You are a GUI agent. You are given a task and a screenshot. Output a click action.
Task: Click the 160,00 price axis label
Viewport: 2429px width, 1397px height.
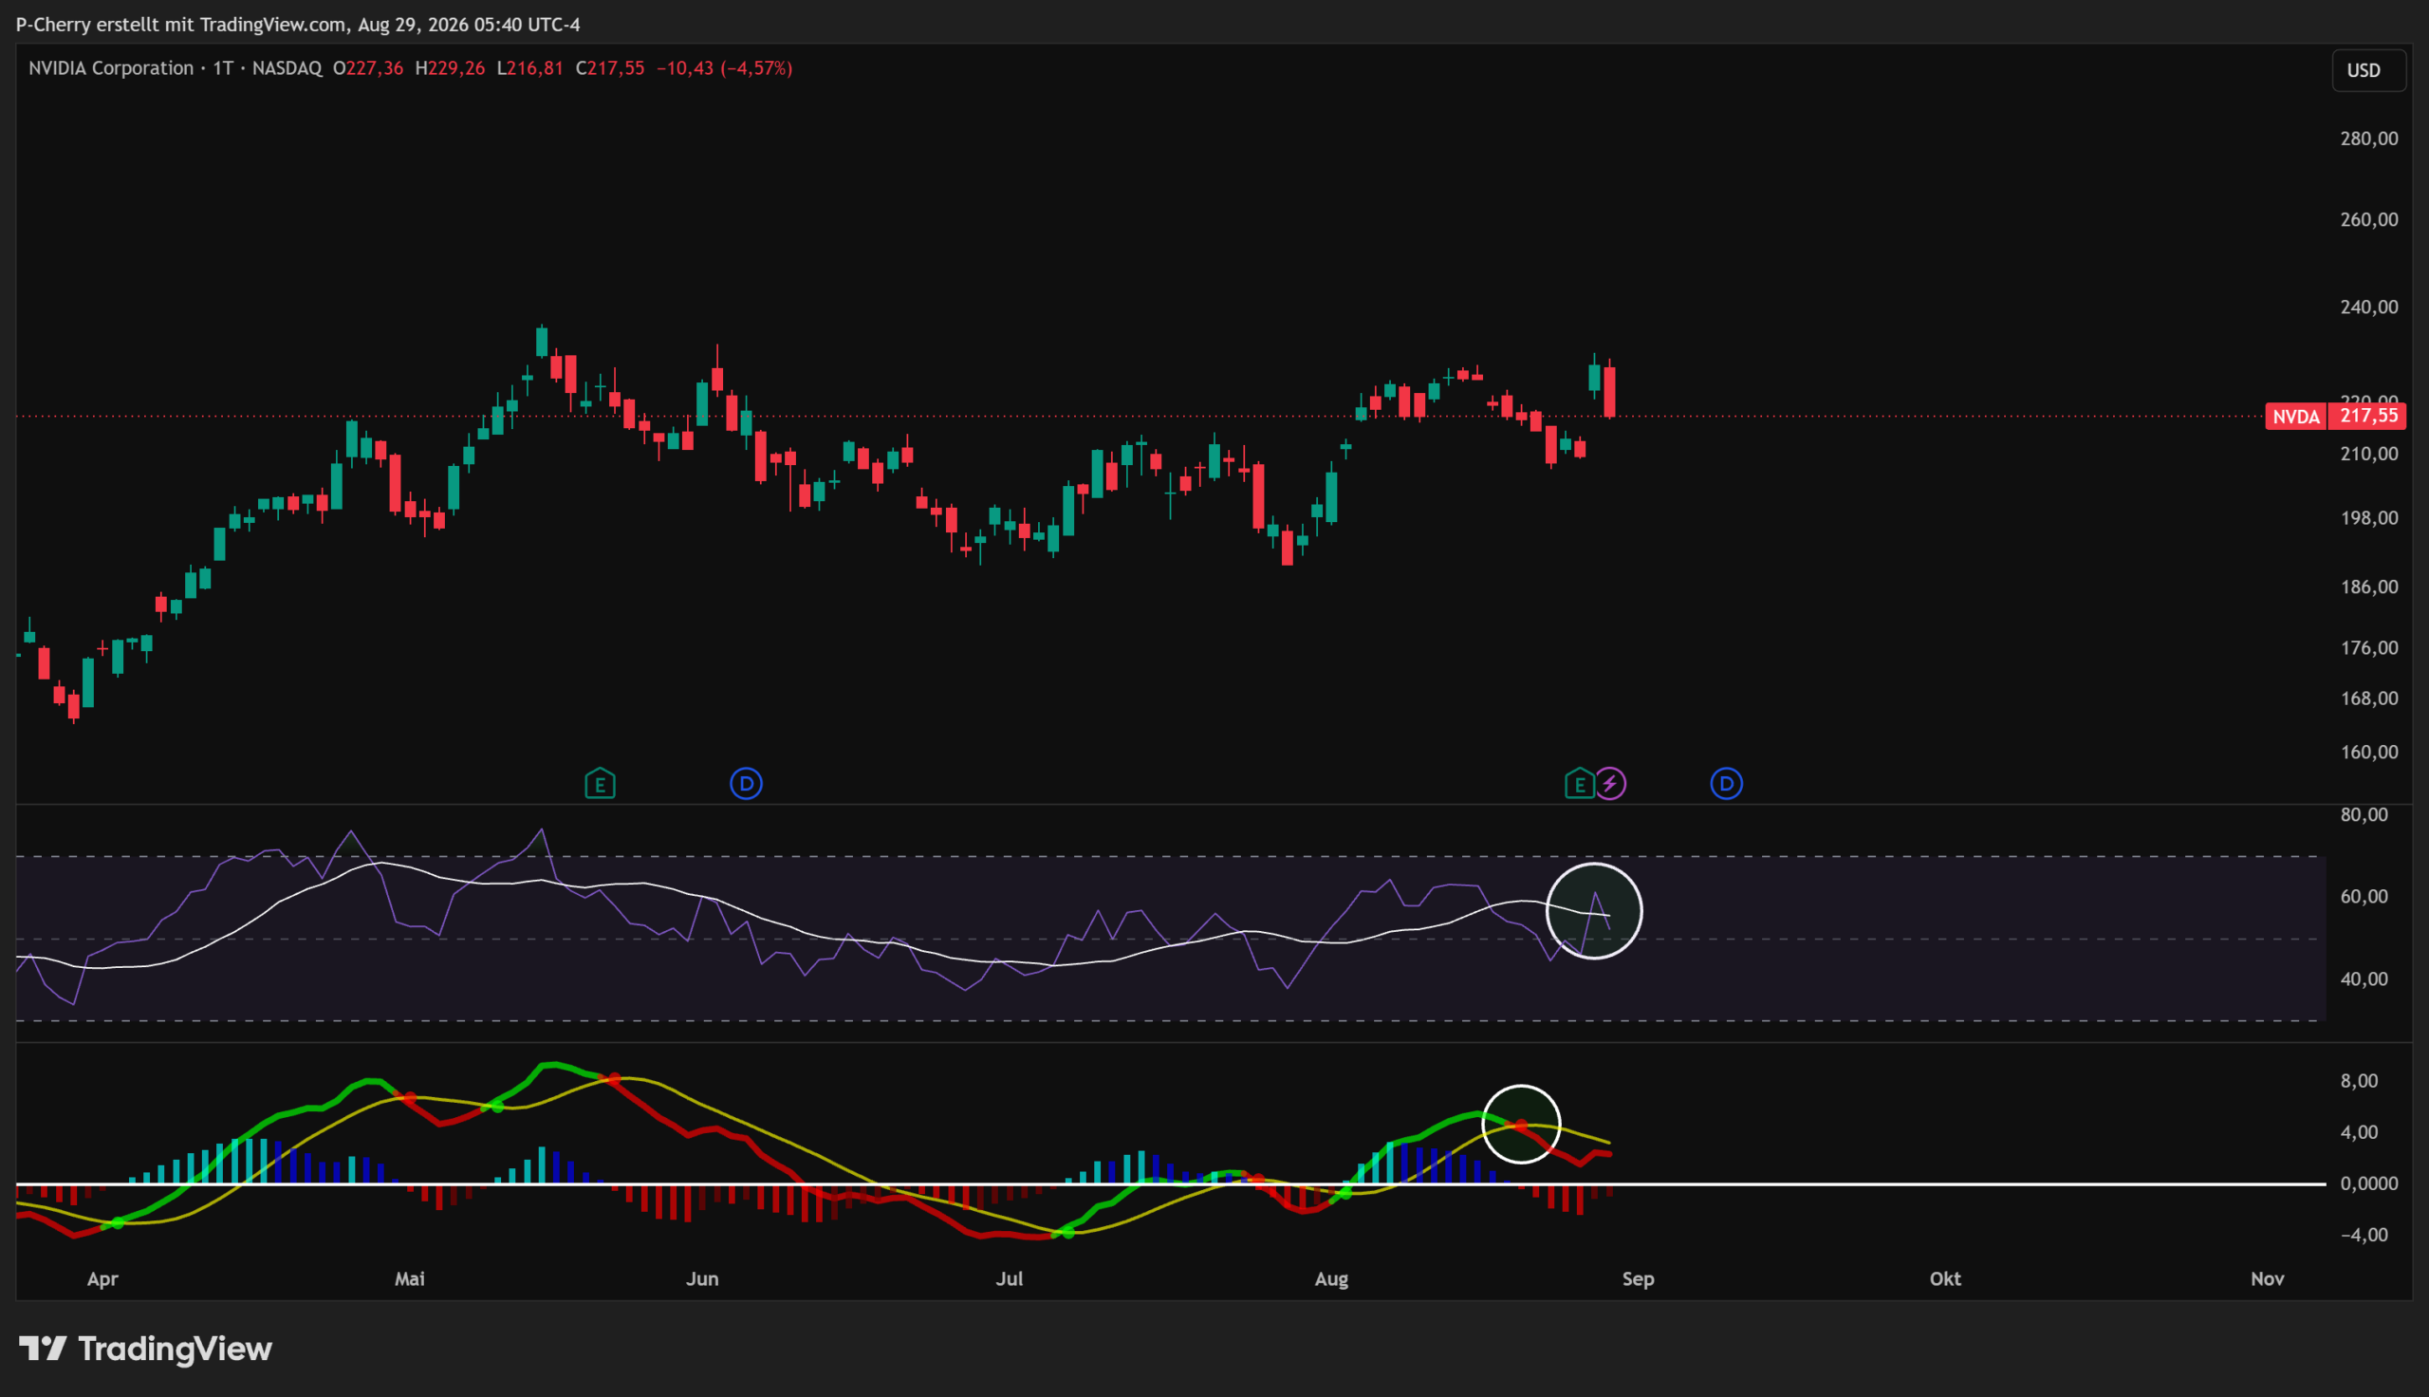point(2368,753)
